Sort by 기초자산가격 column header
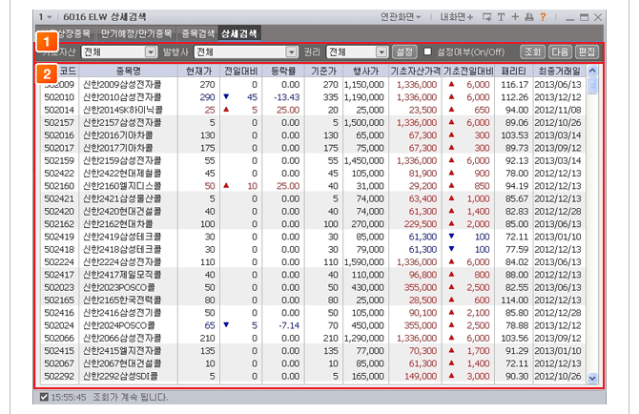Screen dimensions: 639x414 pyautogui.click(x=415, y=72)
